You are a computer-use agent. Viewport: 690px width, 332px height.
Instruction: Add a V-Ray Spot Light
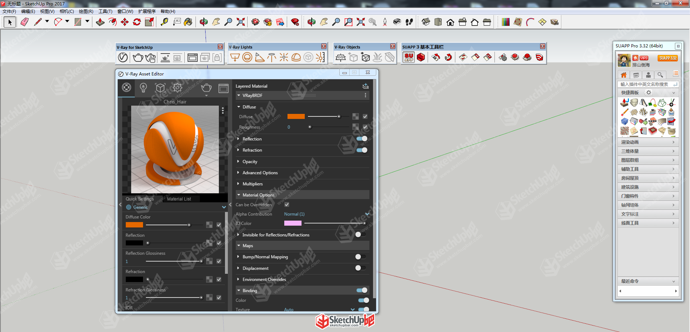259,57
